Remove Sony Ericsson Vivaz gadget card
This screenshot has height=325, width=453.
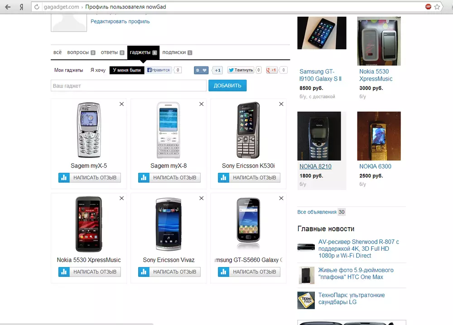point(202,198)
